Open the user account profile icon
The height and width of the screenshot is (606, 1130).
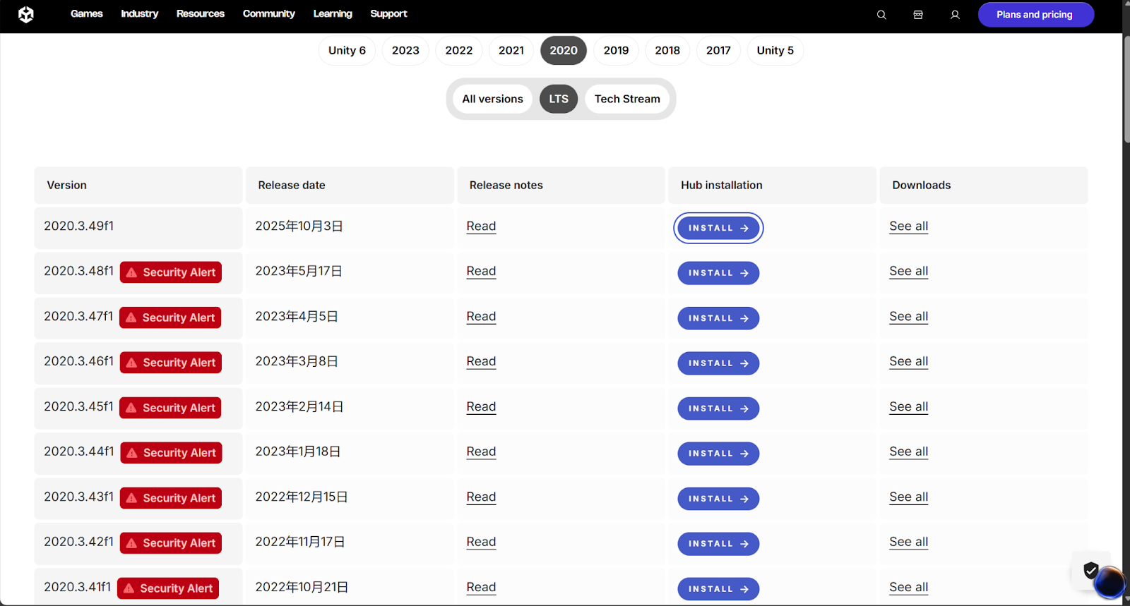click(955, 15)
